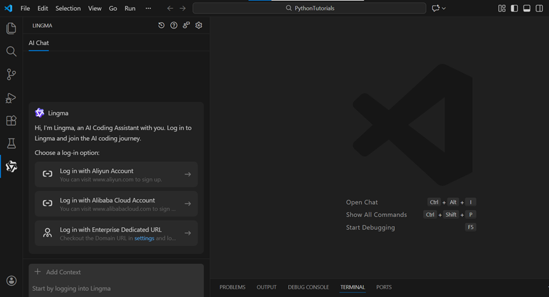Expand the overflow menu ellipsis
Viewport: 549px width, 297px height.
tap(148, 8)
